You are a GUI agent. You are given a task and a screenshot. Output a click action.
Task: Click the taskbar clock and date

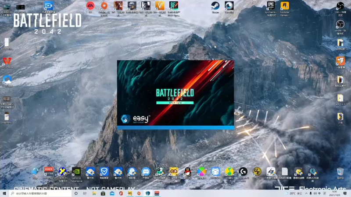pos(334,193)
